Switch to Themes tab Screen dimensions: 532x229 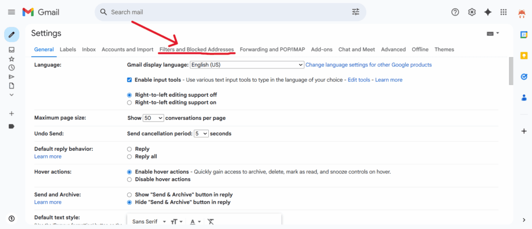[444, 49]
